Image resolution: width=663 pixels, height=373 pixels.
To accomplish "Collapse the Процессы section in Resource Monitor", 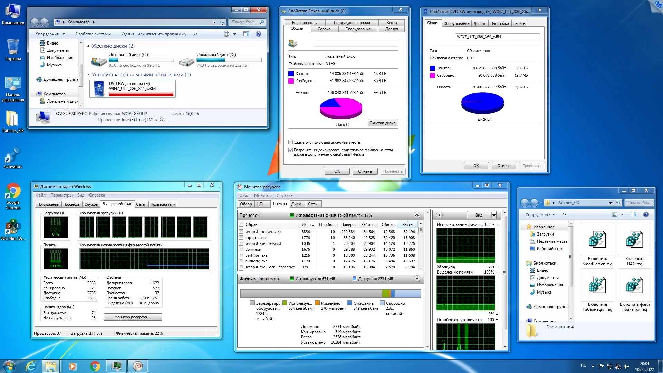I will tap(417, 215).
